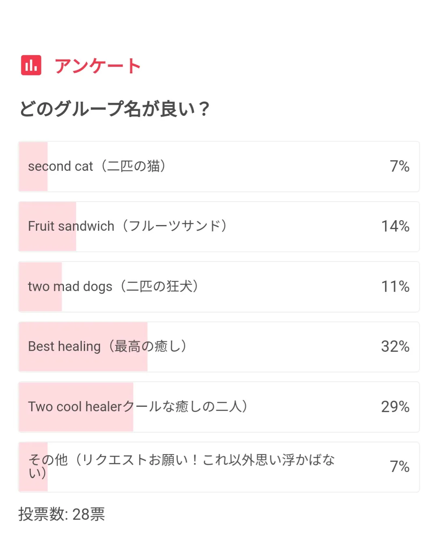Click the pink progress fill of Two cool healer
The width and height of the screenshot is (437, 553).
tap(76, 422)
